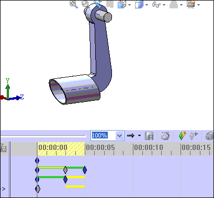This screenshot has height=198, width=214.
Task: Click the bottom row yellow change bar
Action: click(x=75, y=187)
